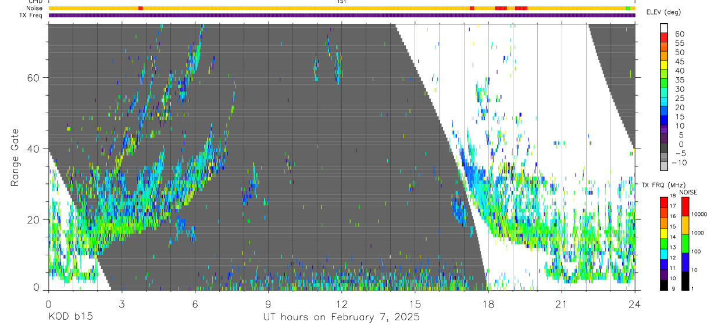This screenshot has width=714, height=329.
Task: Click x-axis tick label '3'
Action: coord(122,303)
